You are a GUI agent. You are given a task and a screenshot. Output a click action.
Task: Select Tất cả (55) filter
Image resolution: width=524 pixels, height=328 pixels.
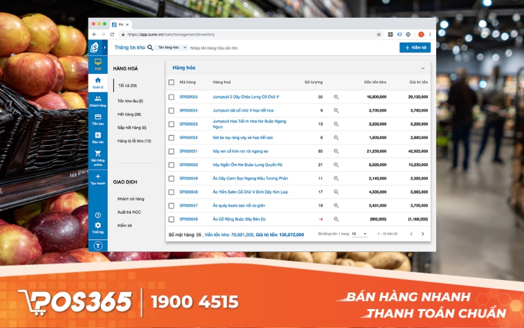[128, 85]
